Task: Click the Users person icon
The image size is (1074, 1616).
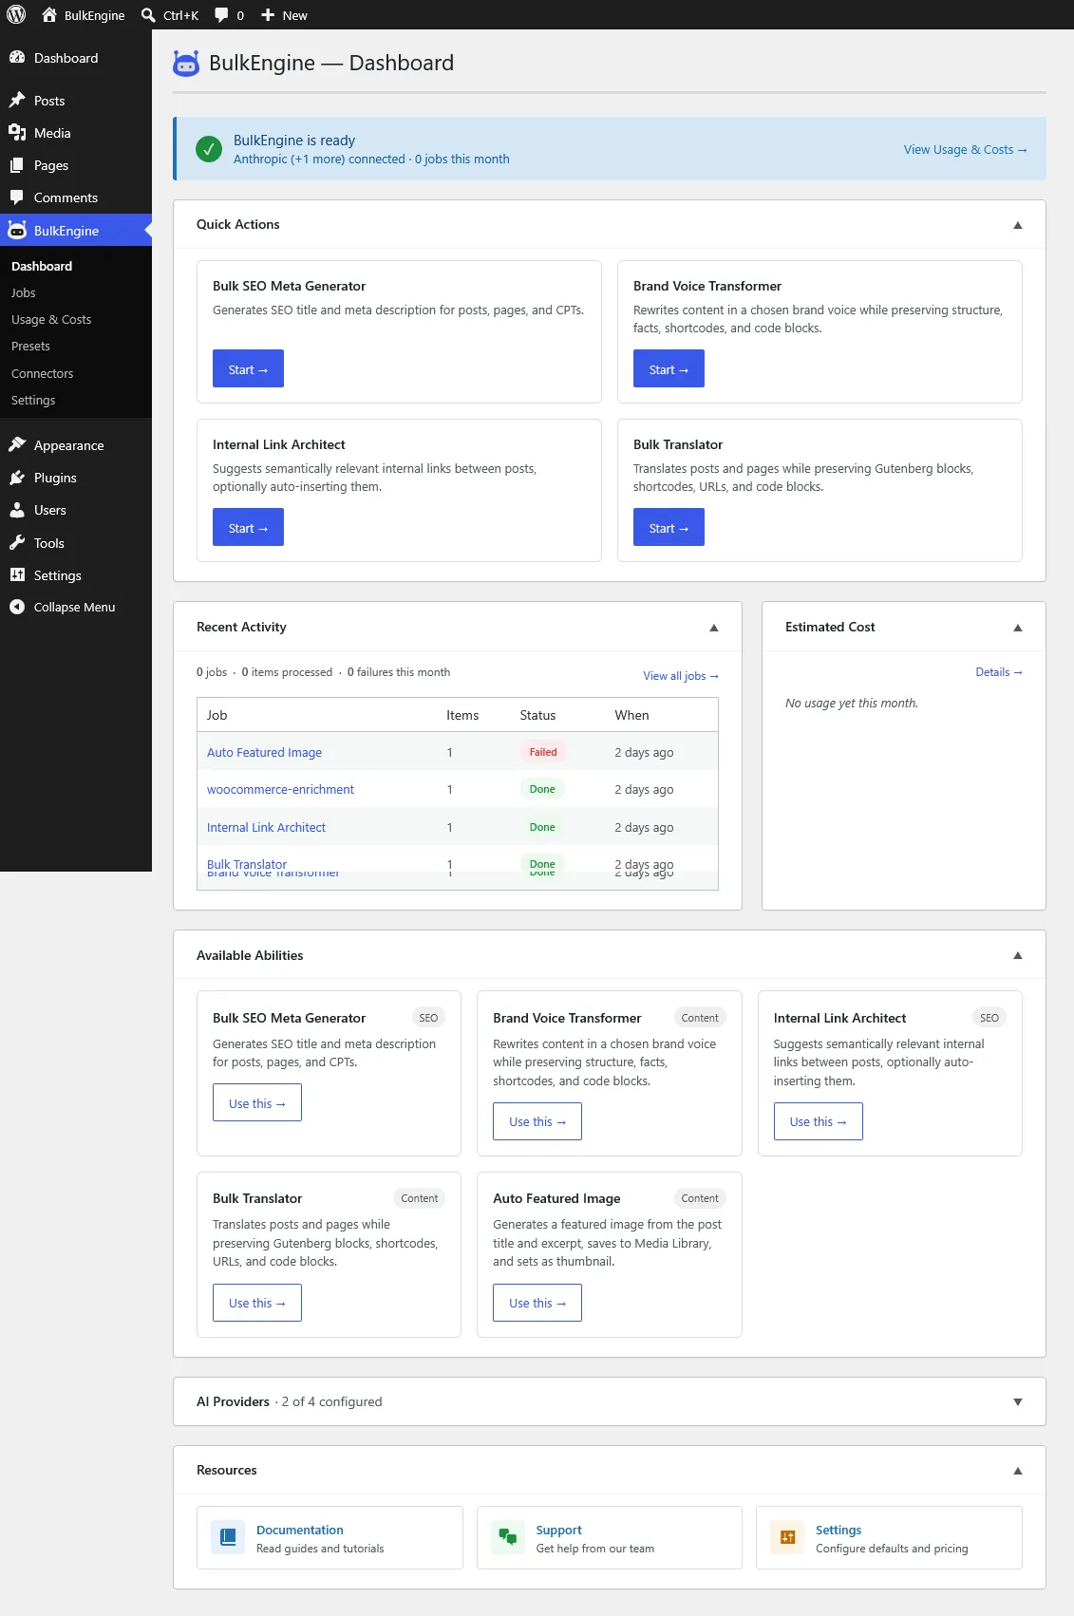Action: click(x=17, y=510)
